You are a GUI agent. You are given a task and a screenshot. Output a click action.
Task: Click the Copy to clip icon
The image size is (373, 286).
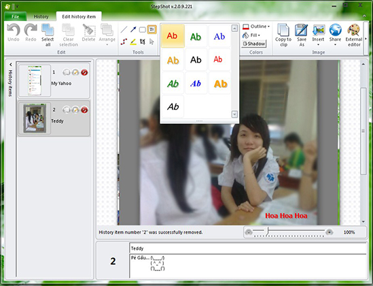point(283,29)
